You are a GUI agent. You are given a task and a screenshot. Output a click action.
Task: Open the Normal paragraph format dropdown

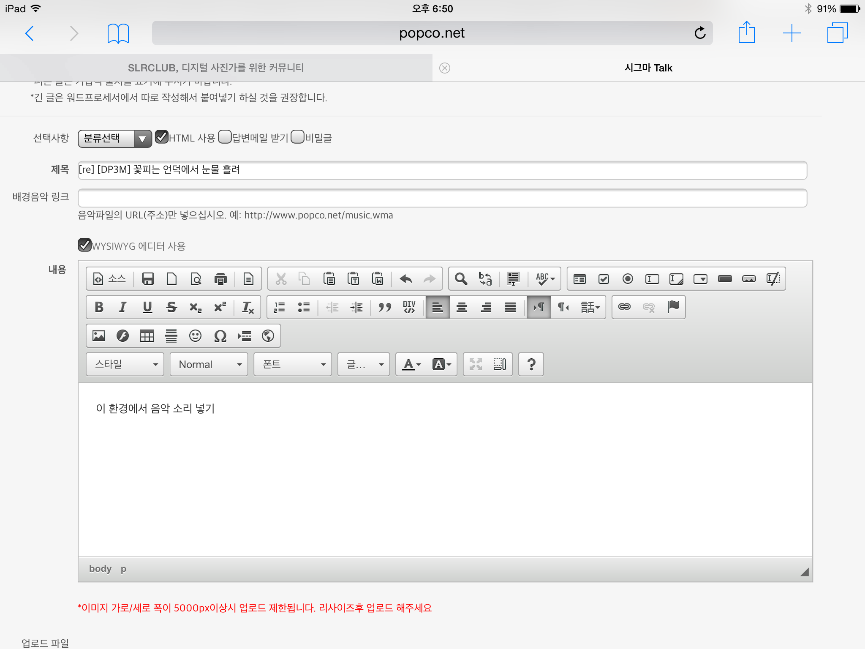(209, 364)
